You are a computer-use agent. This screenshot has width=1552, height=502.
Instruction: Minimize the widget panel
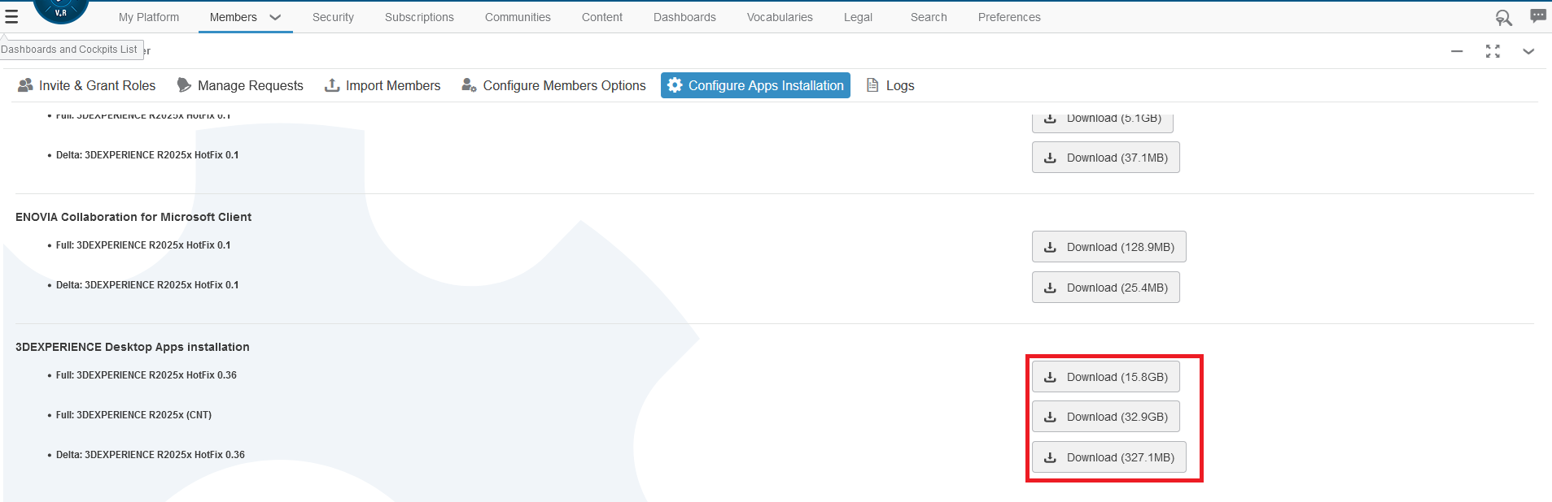point(1457,51)
